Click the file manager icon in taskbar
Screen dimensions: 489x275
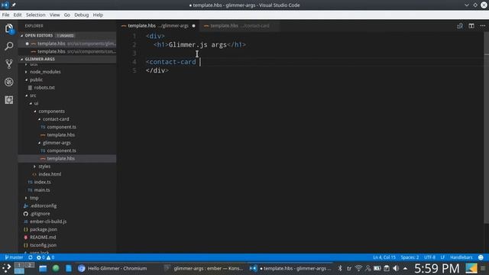(43, 268)
